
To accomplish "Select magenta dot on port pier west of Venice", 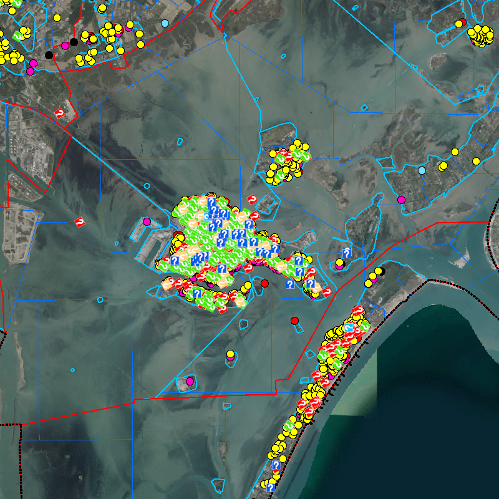I will tap(147, 221).
